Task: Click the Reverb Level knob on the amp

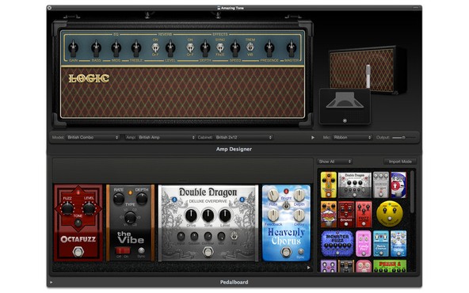Action: [x=170, y=48]
